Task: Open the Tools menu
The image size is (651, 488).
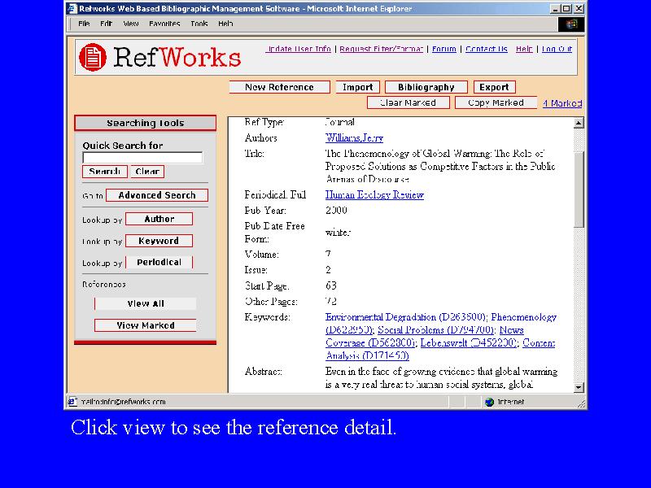Action: pos(199,24)
